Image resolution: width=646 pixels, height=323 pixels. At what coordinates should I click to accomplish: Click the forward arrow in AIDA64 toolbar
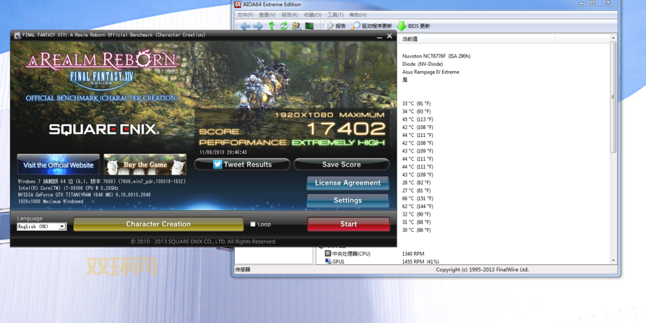click(258, 26)
